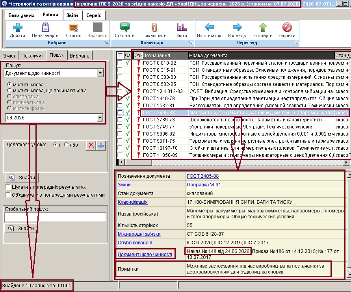Click the horizontal scrollbar thumb of document list
Screen dimensions: 351x292
[x=138, y=162]
